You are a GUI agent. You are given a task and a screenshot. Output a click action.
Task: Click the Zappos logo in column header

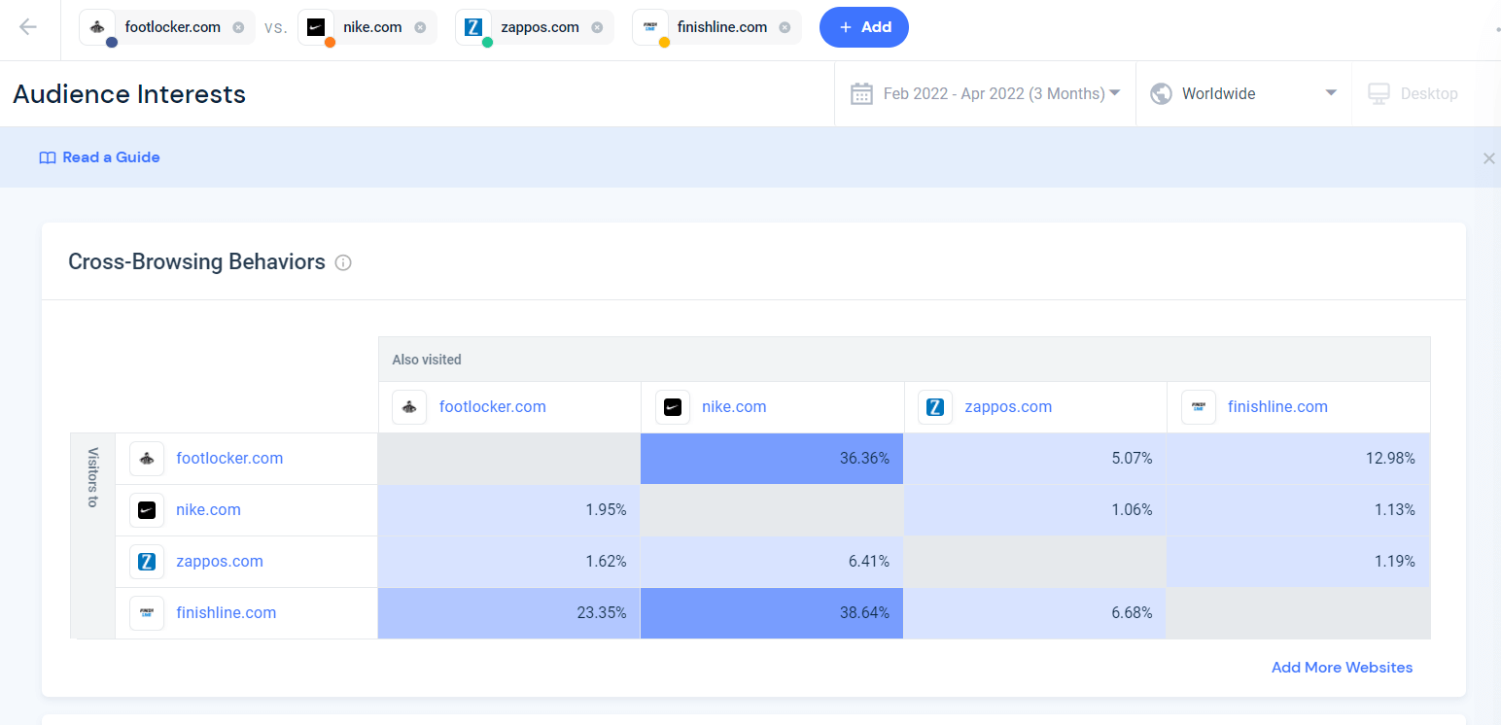point(935,407)
